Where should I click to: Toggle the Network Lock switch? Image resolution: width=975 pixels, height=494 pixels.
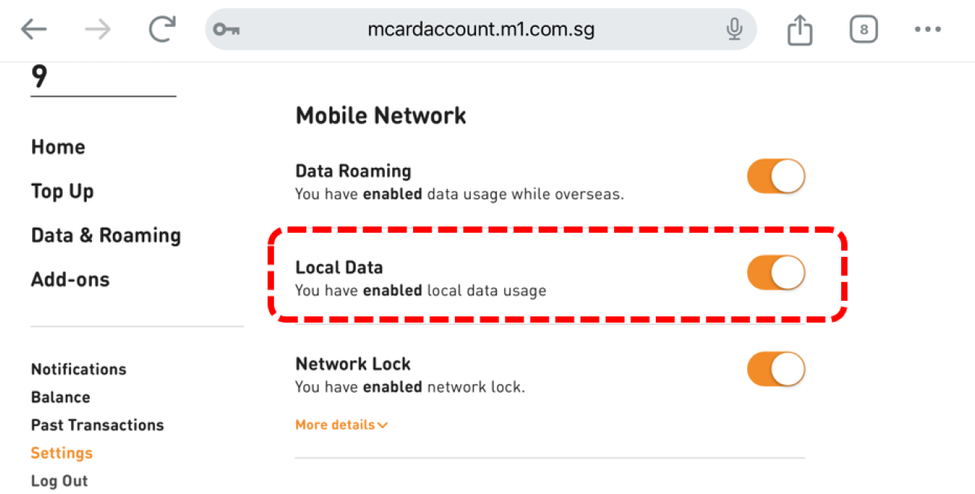776,369
